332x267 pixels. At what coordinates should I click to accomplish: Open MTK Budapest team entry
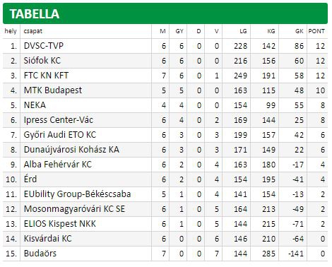(53, 90)
